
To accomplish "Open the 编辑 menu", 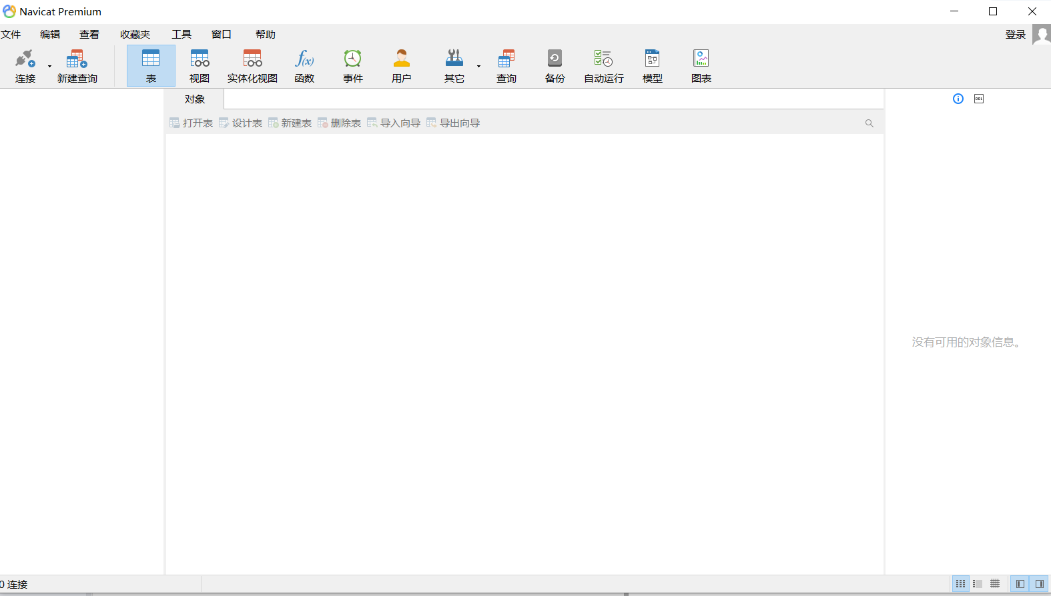I will pyautogui.click(x=50, y=34).
